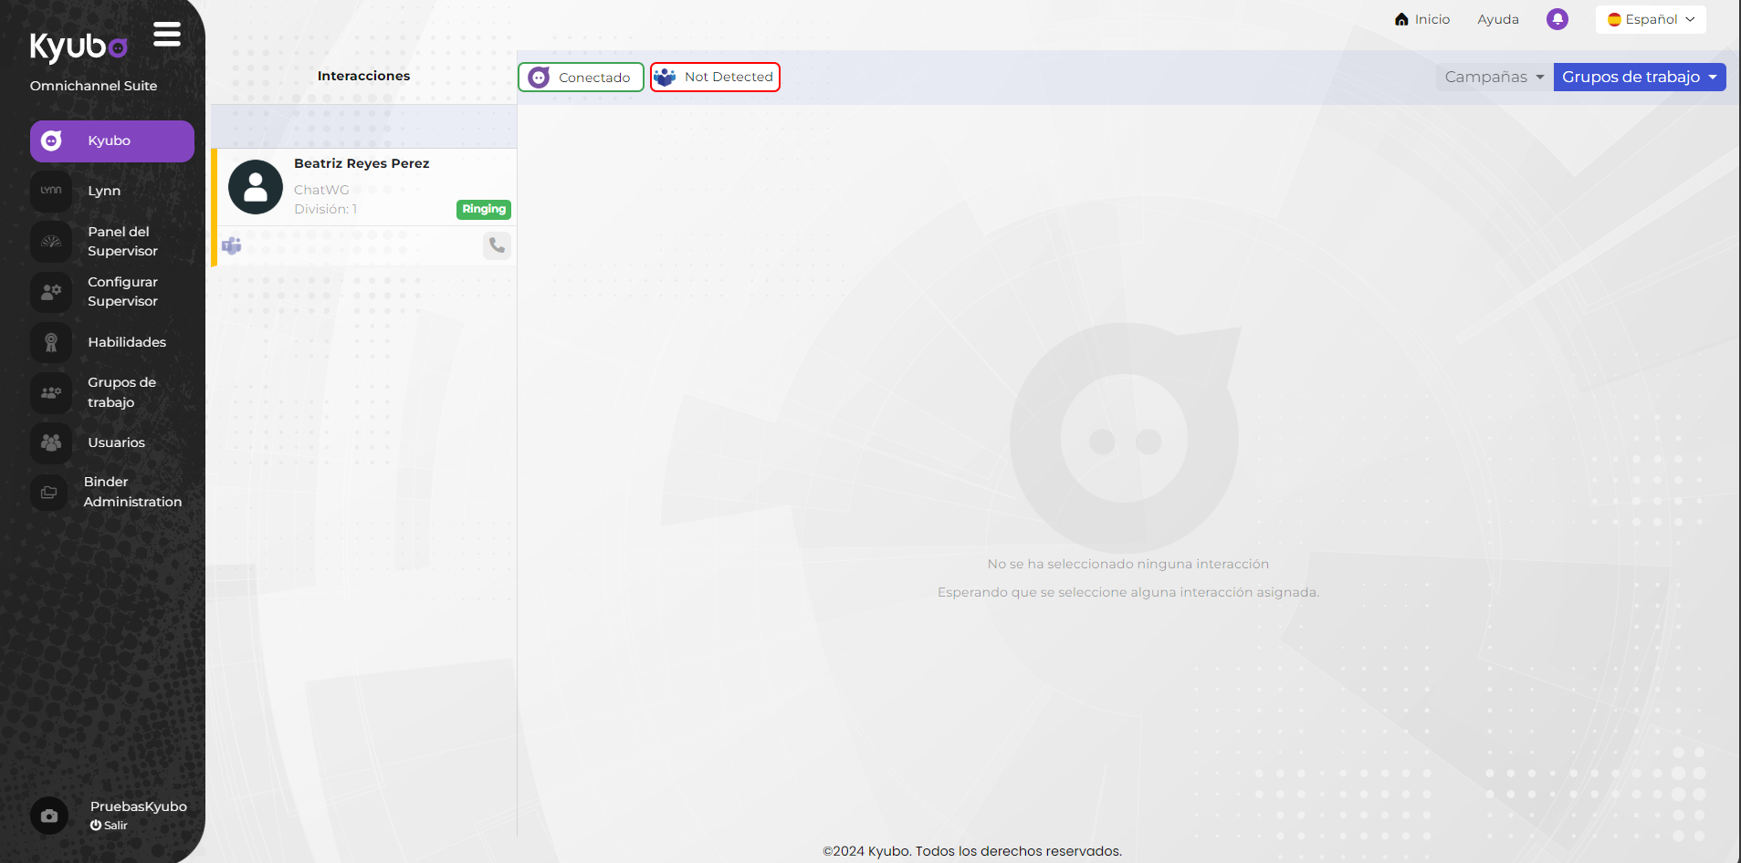Open Binder Administration
The height and width of the screenshot is (863, 1741).
point(132,492)
